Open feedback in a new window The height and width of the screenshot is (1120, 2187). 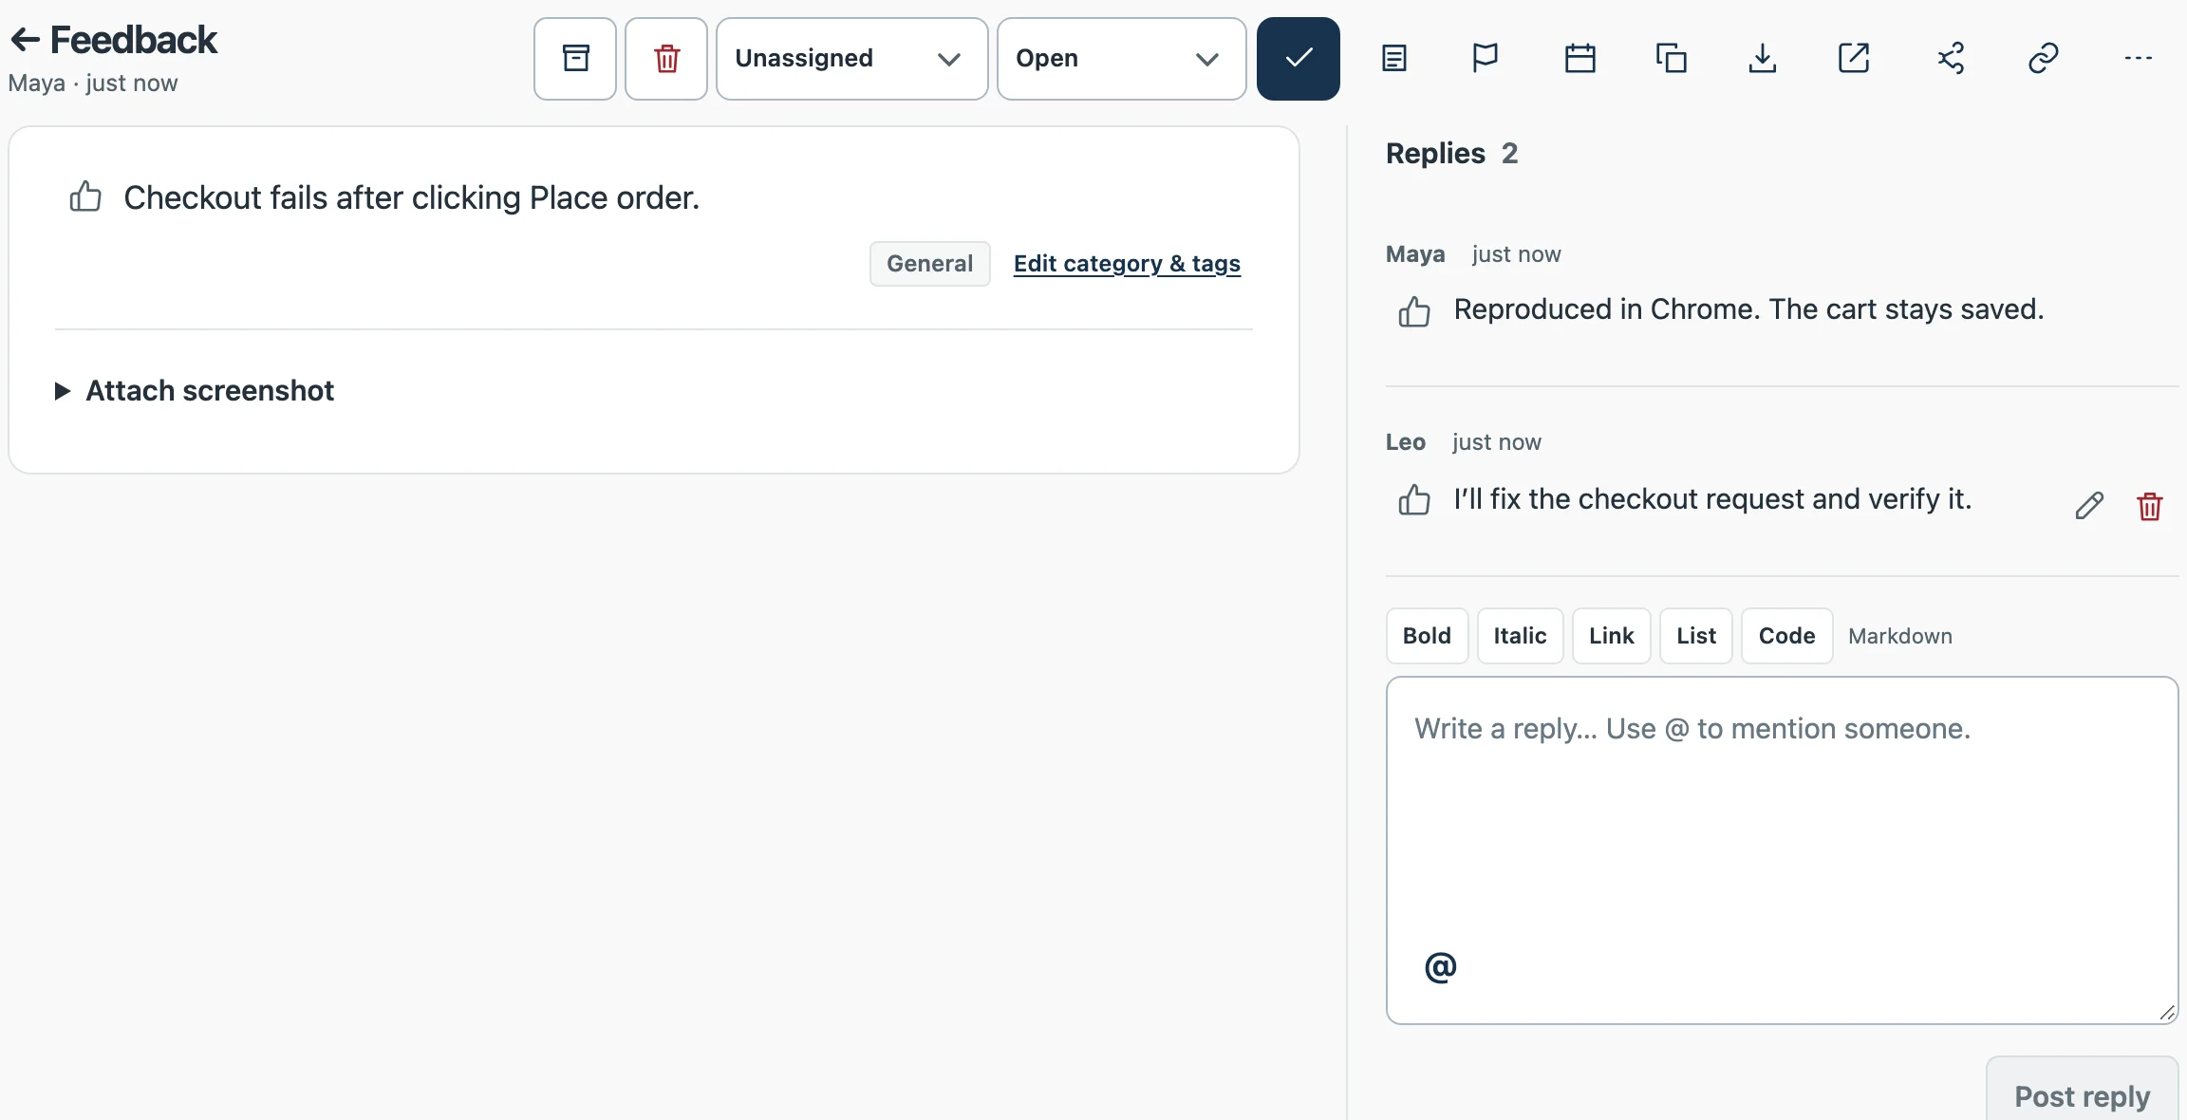pos(1854,59)
